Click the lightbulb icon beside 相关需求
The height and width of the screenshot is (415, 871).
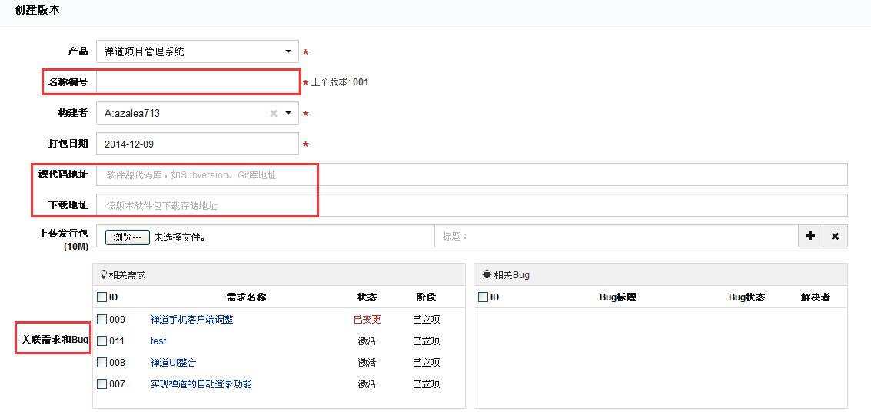click(103, 274)
